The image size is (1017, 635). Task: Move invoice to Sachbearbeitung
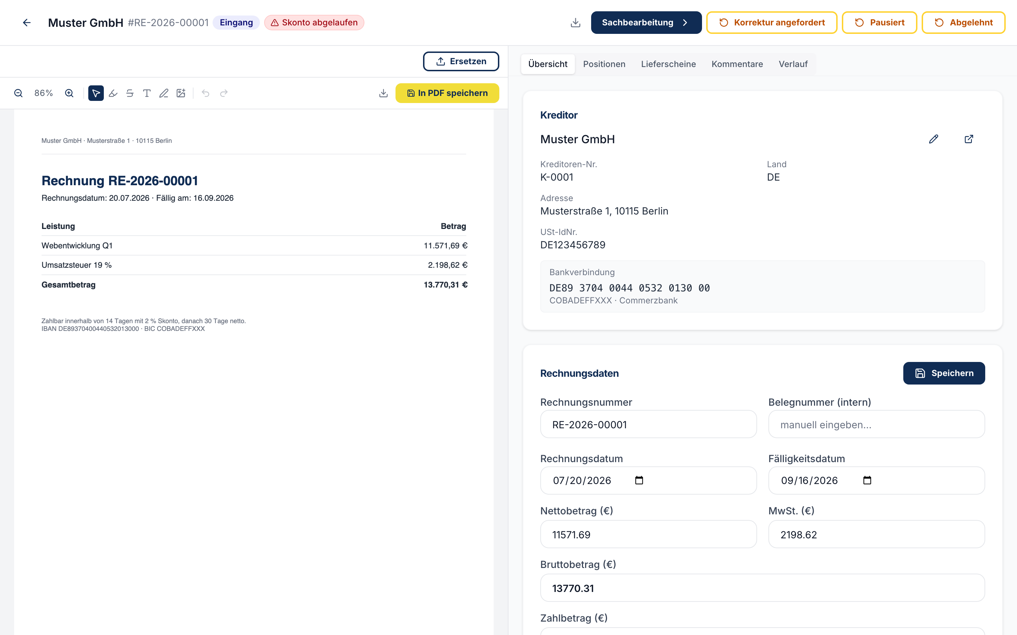646,23
